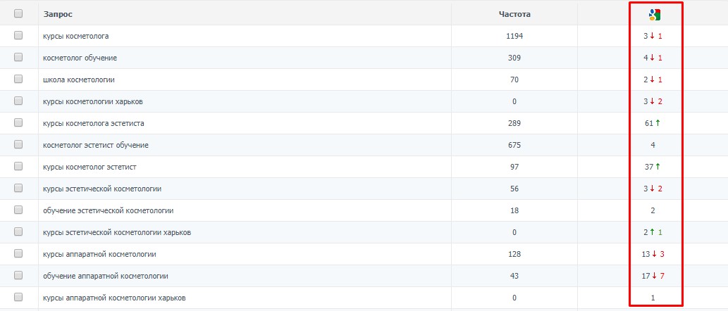
Task: Click position value 4 for косметолог эстетист обучение
Action: pyautogui.click(x=653, y=145)
